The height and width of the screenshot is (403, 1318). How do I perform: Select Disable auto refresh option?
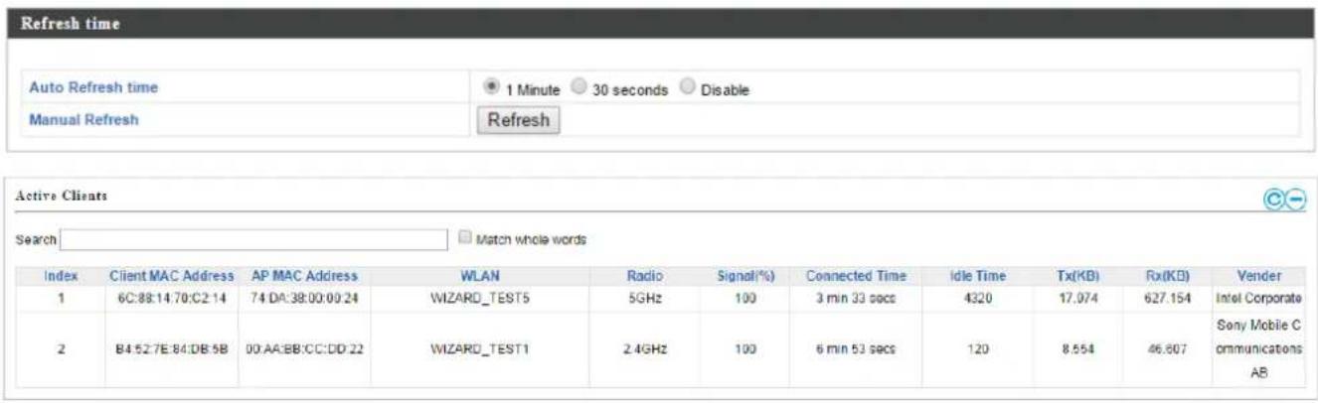coord(688,88)
